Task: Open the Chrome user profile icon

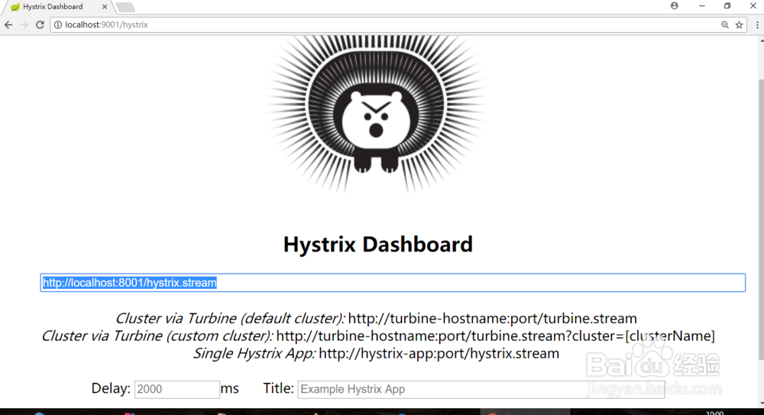Action: [675, 6]
